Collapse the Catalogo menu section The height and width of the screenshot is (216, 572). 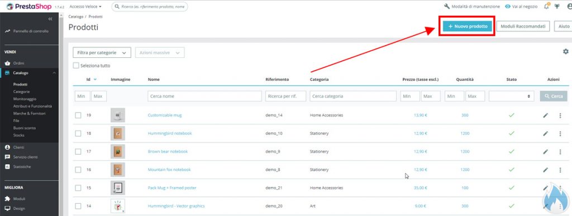point(54,73)
